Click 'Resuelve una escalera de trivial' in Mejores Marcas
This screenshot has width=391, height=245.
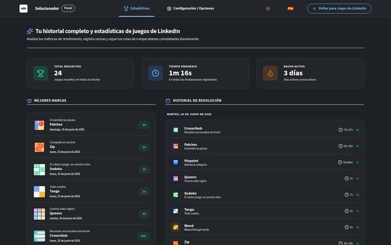pyautogui.click(x=69, y=231)
